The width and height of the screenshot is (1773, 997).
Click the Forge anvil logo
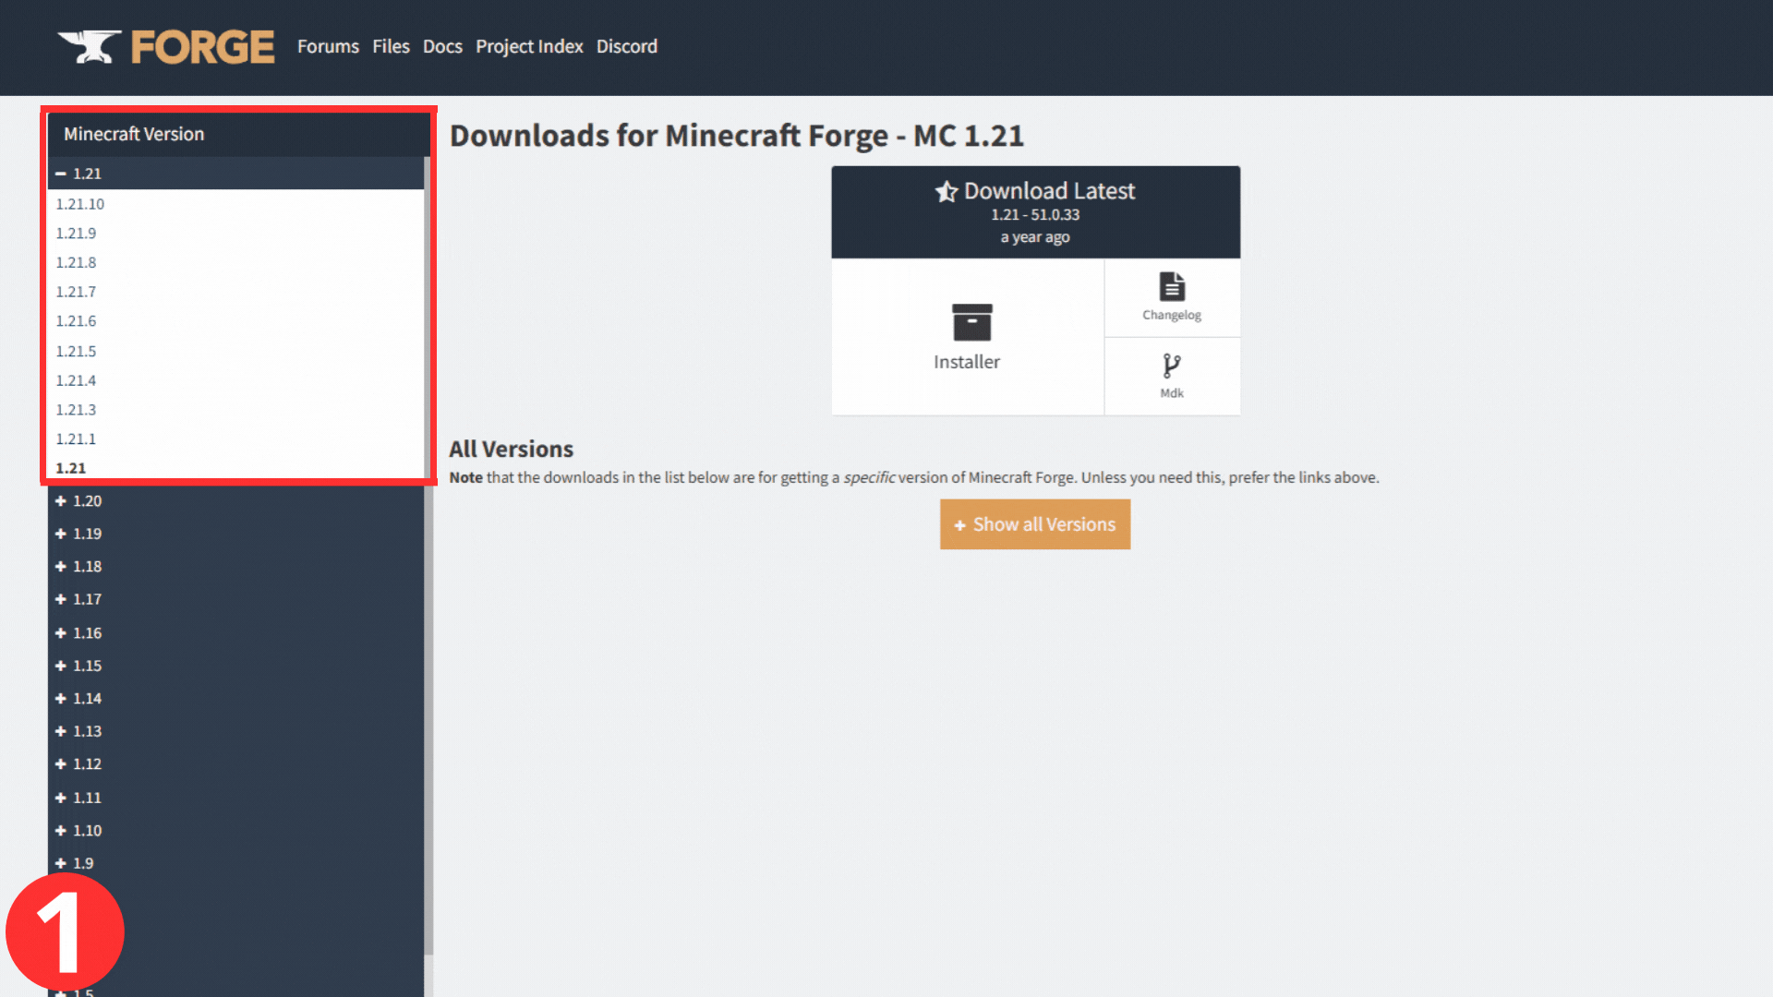(90, 46)
